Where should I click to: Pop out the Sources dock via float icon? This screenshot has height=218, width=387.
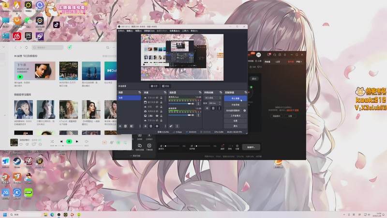[x=165, y=93]
